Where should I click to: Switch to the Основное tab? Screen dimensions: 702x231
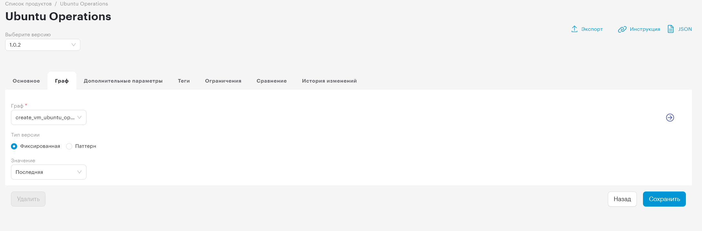click(26, 81)
